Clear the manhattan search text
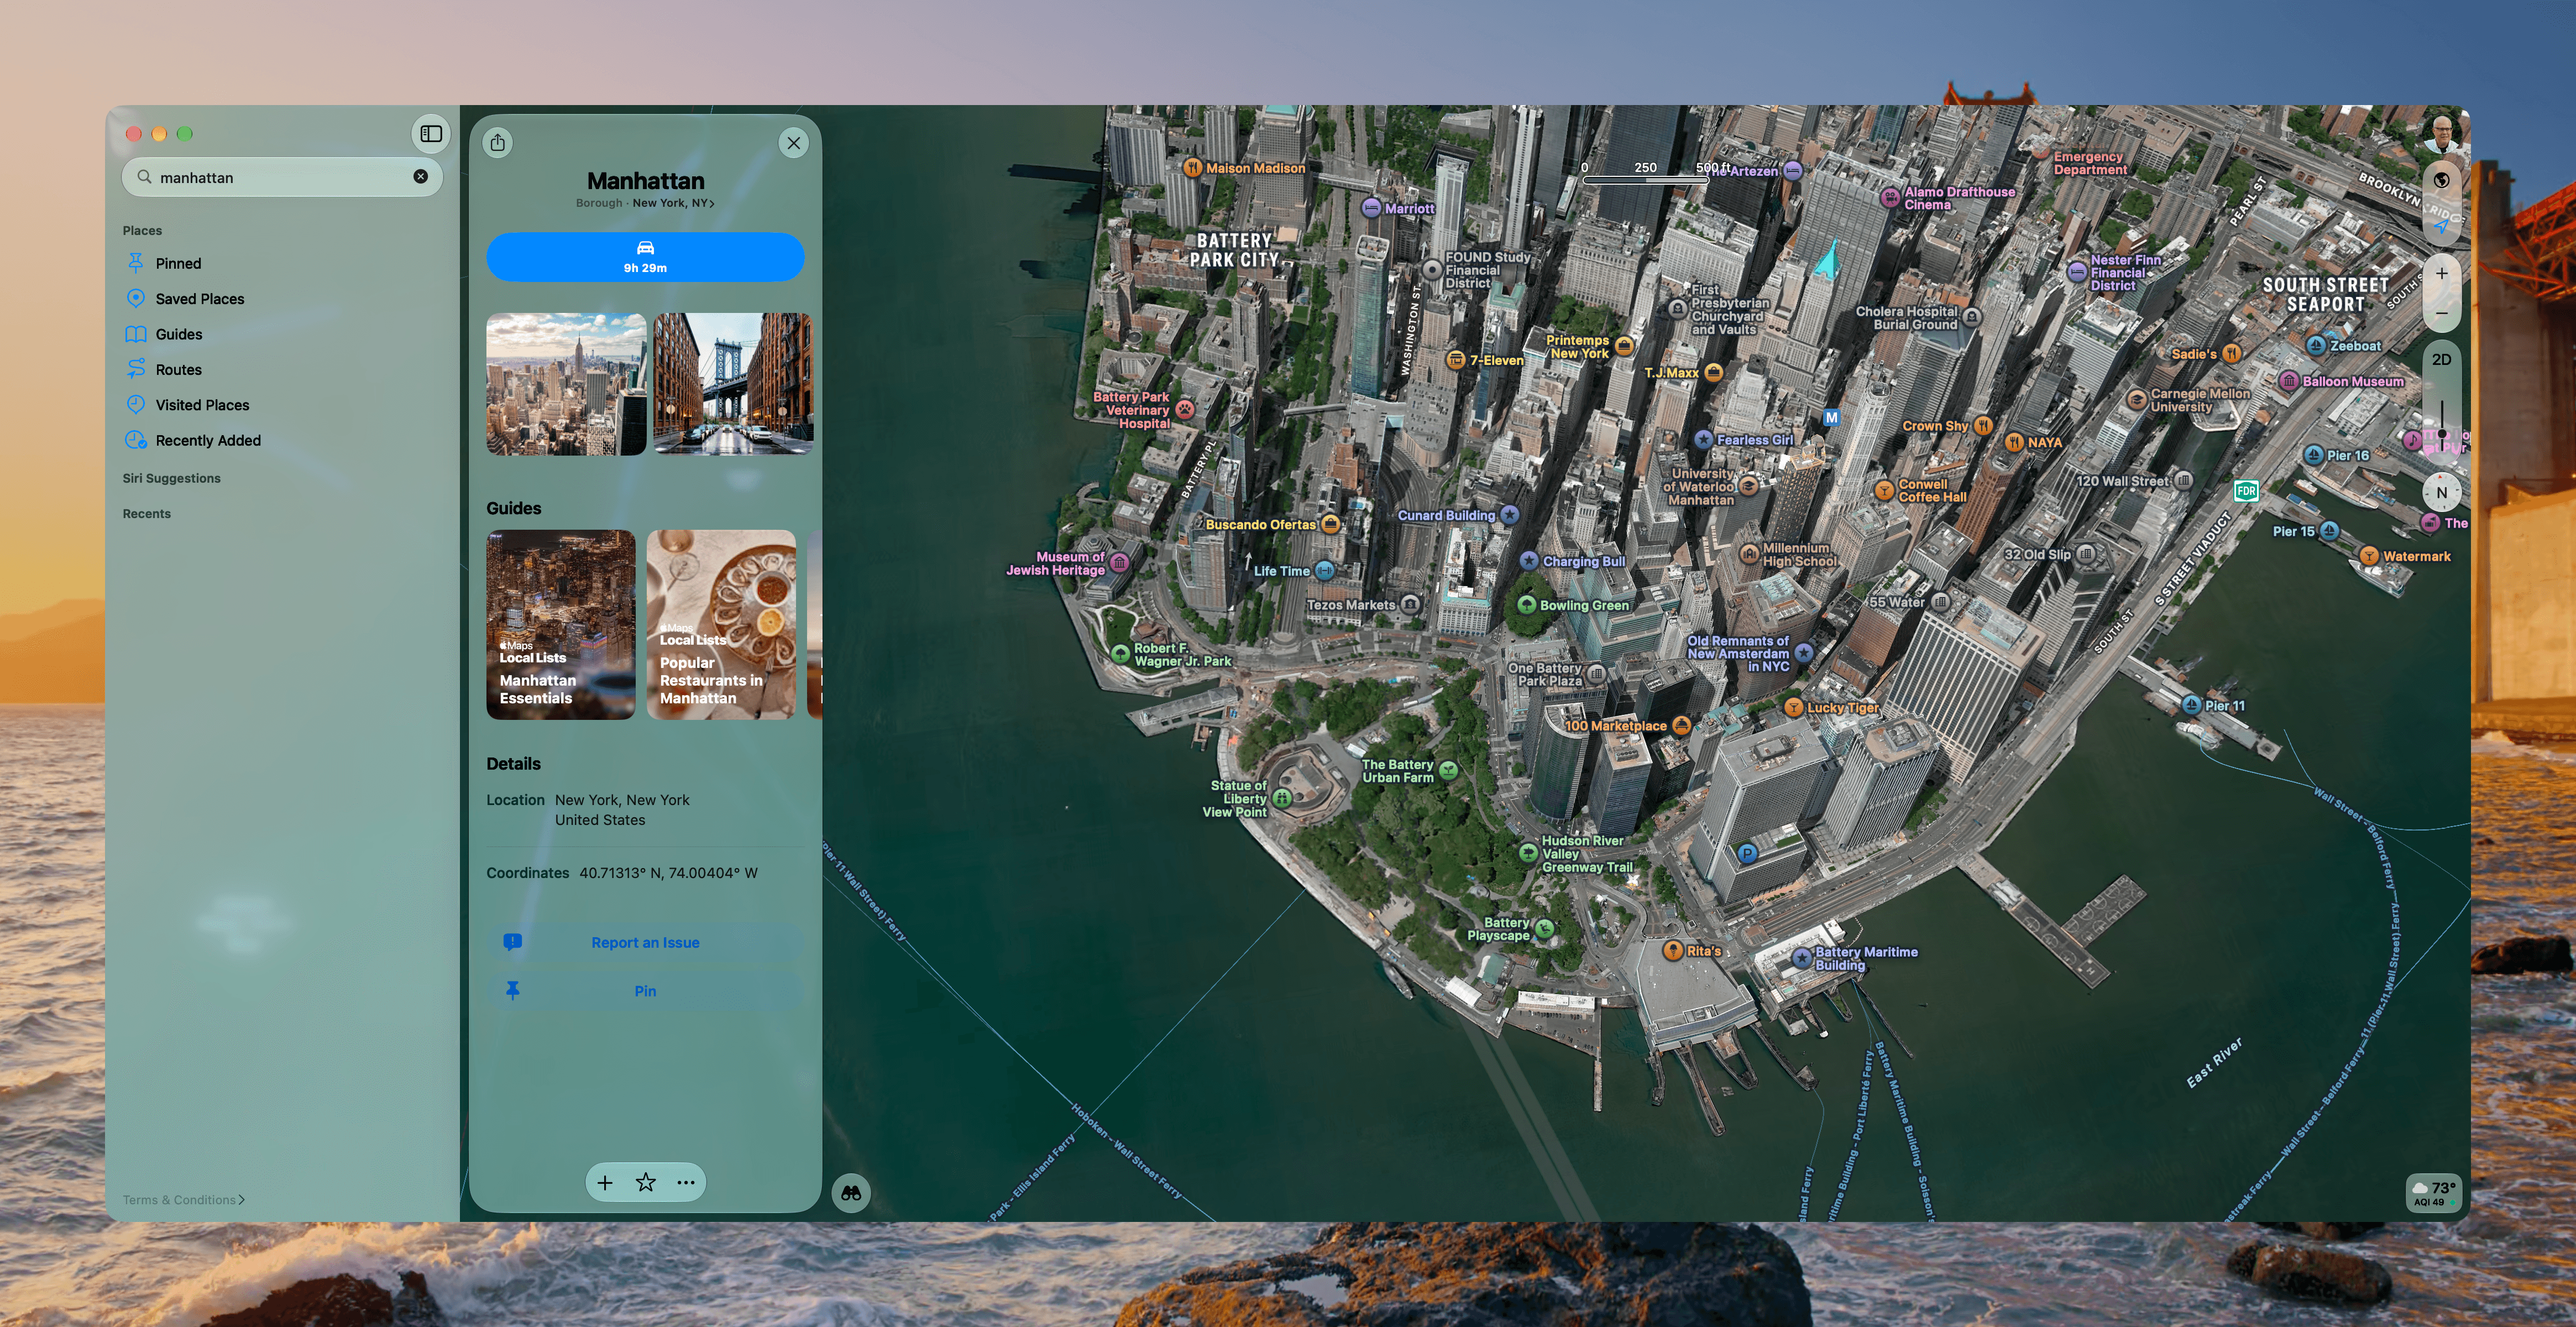Screen dimensions: 2576x1327 point(421,177)
